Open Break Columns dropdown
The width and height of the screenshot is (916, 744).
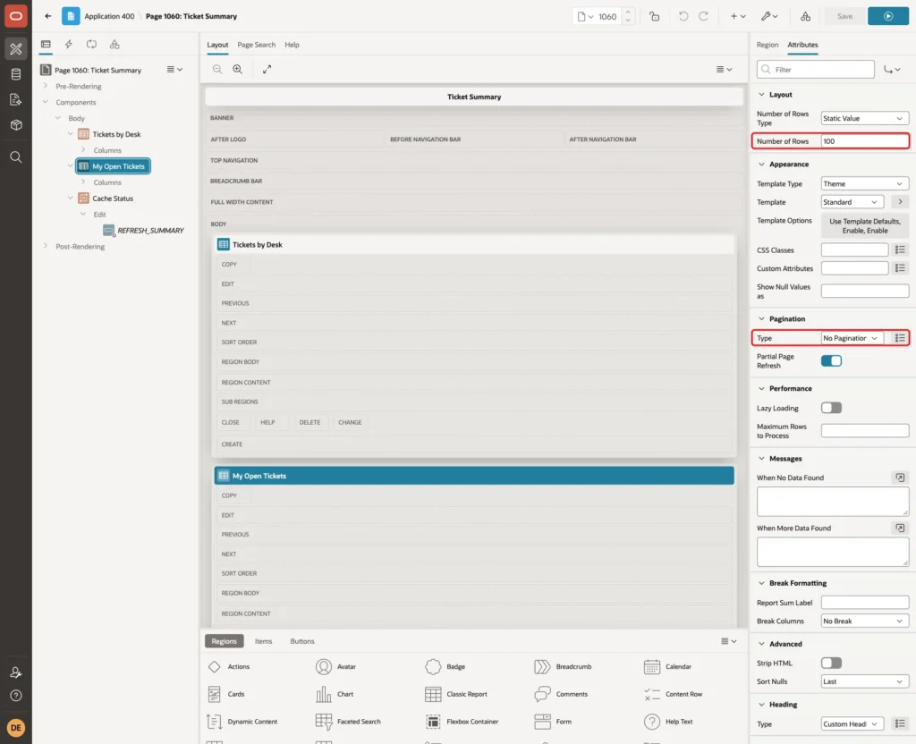[x=865, y=621]
